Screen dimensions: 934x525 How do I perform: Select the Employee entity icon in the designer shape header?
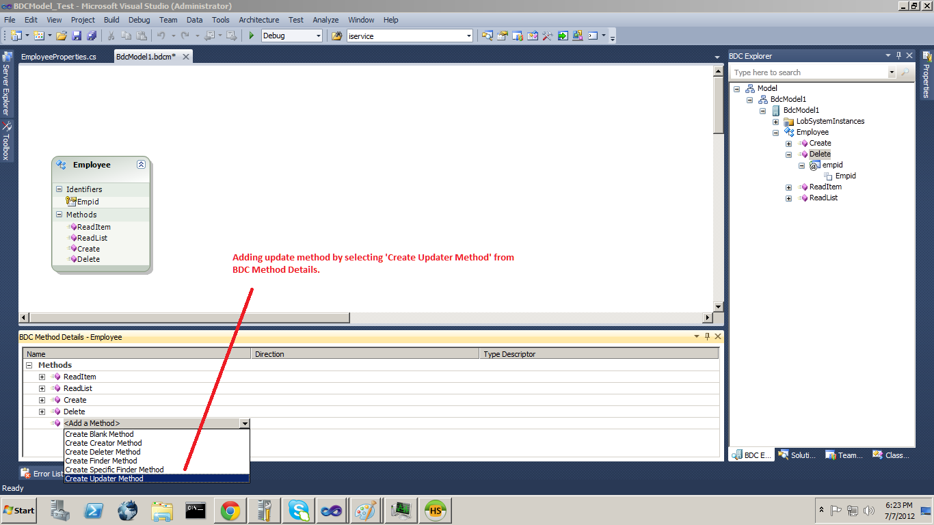click(x=61, y=165)
